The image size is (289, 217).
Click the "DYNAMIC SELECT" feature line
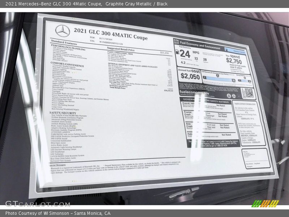pyautogui.click(x=60, y=60)
